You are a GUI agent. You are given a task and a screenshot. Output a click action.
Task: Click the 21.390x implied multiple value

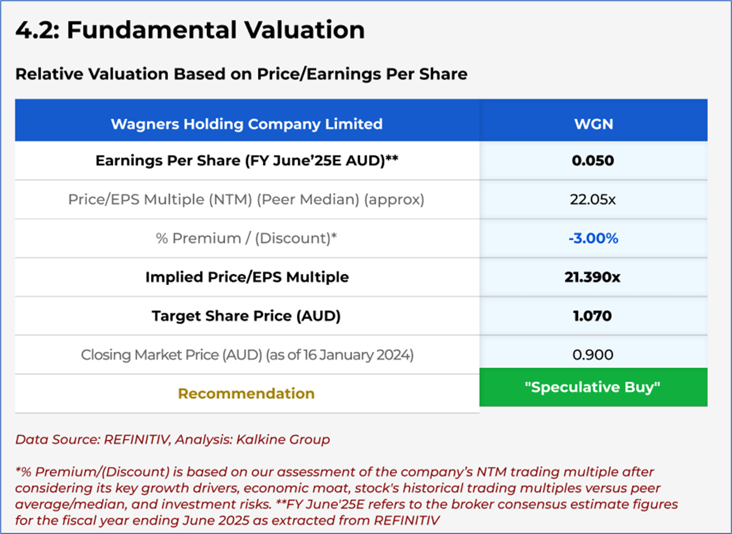click(x=592, y=277)
